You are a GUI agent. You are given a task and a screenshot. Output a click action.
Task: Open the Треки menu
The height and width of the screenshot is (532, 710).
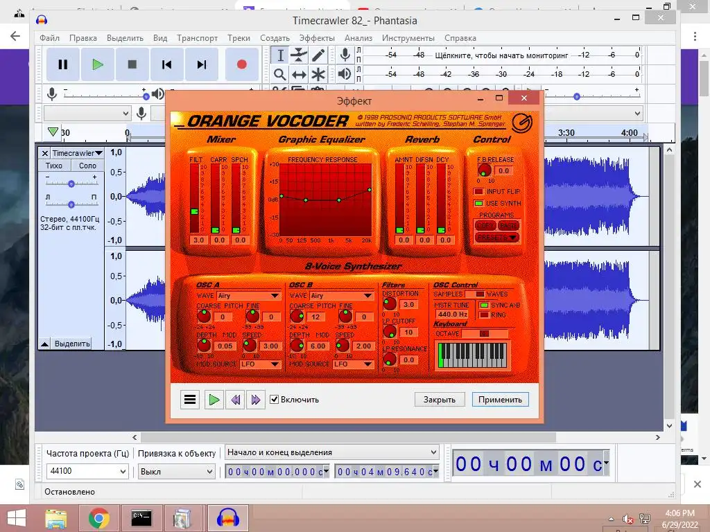(x=239, y=38)
